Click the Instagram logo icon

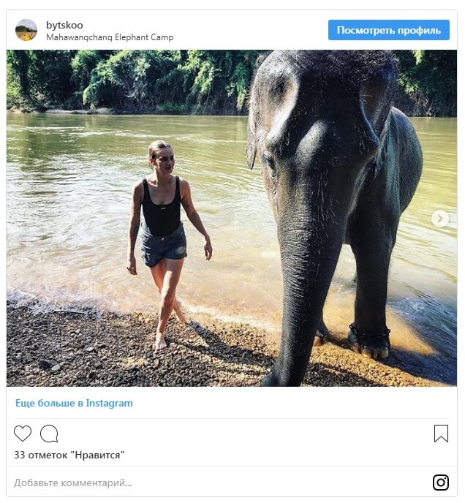point(441,483)
